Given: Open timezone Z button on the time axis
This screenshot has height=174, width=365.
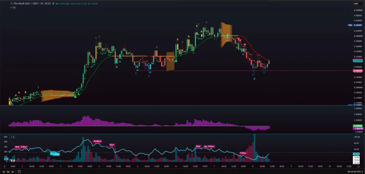Looking at the screenshot, I should point(5,166).
